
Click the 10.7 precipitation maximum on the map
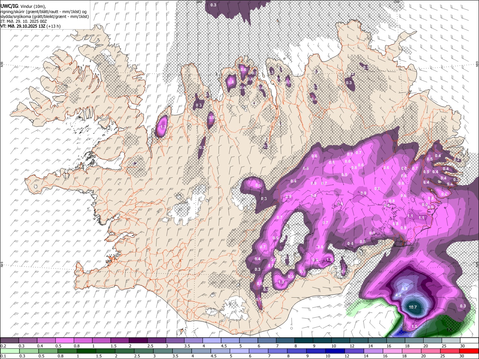pos(413,307)
